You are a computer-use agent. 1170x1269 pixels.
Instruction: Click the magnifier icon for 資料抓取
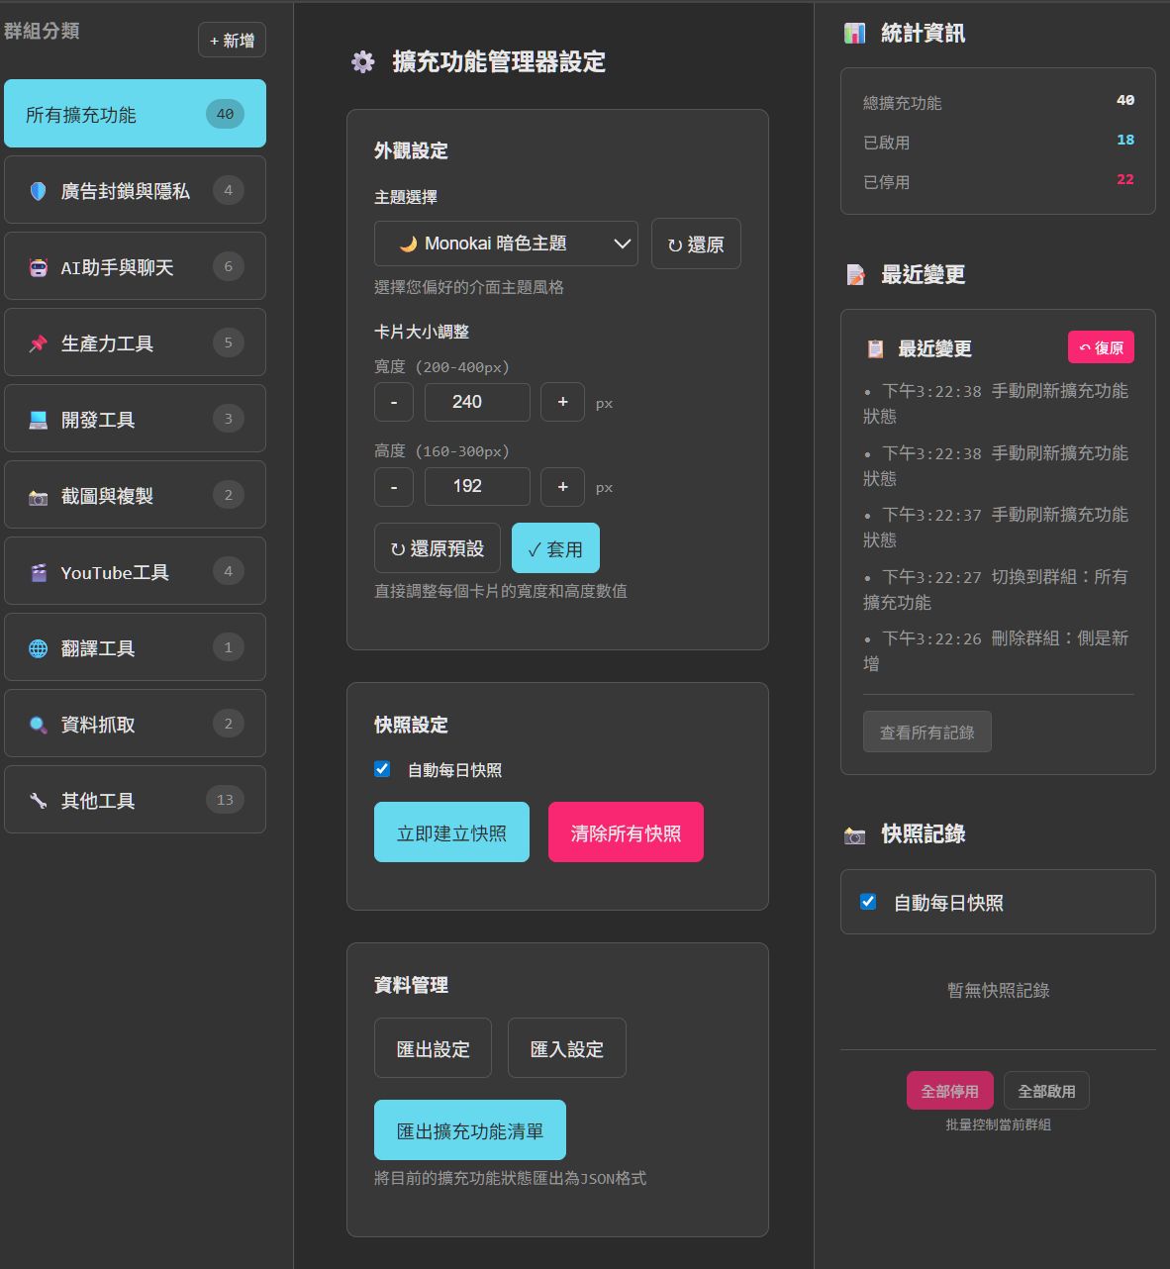click(38, 725)
